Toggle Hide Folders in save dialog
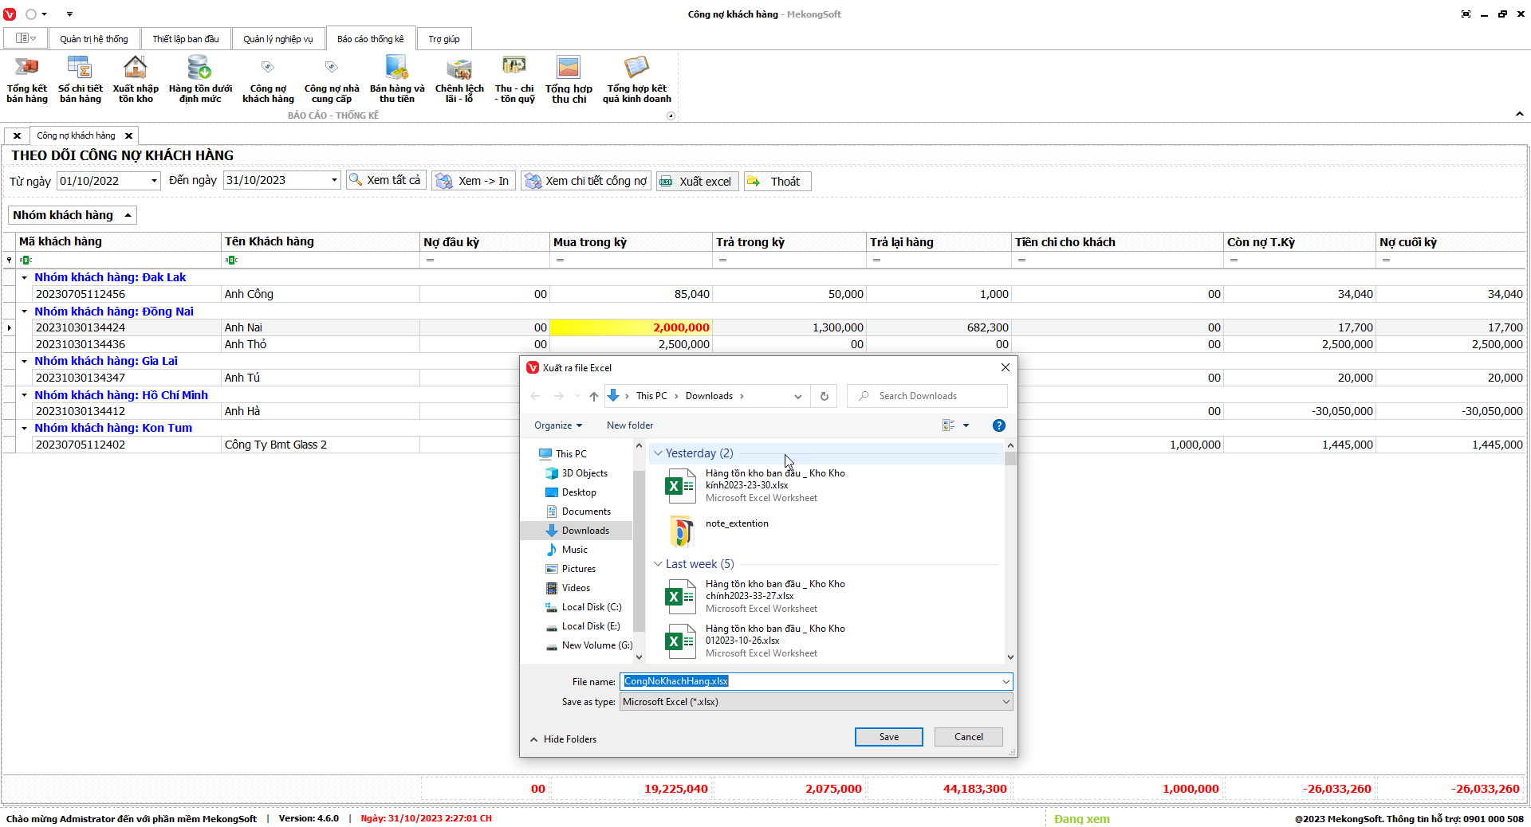1531x827 pixels. [x=563, y=739]
